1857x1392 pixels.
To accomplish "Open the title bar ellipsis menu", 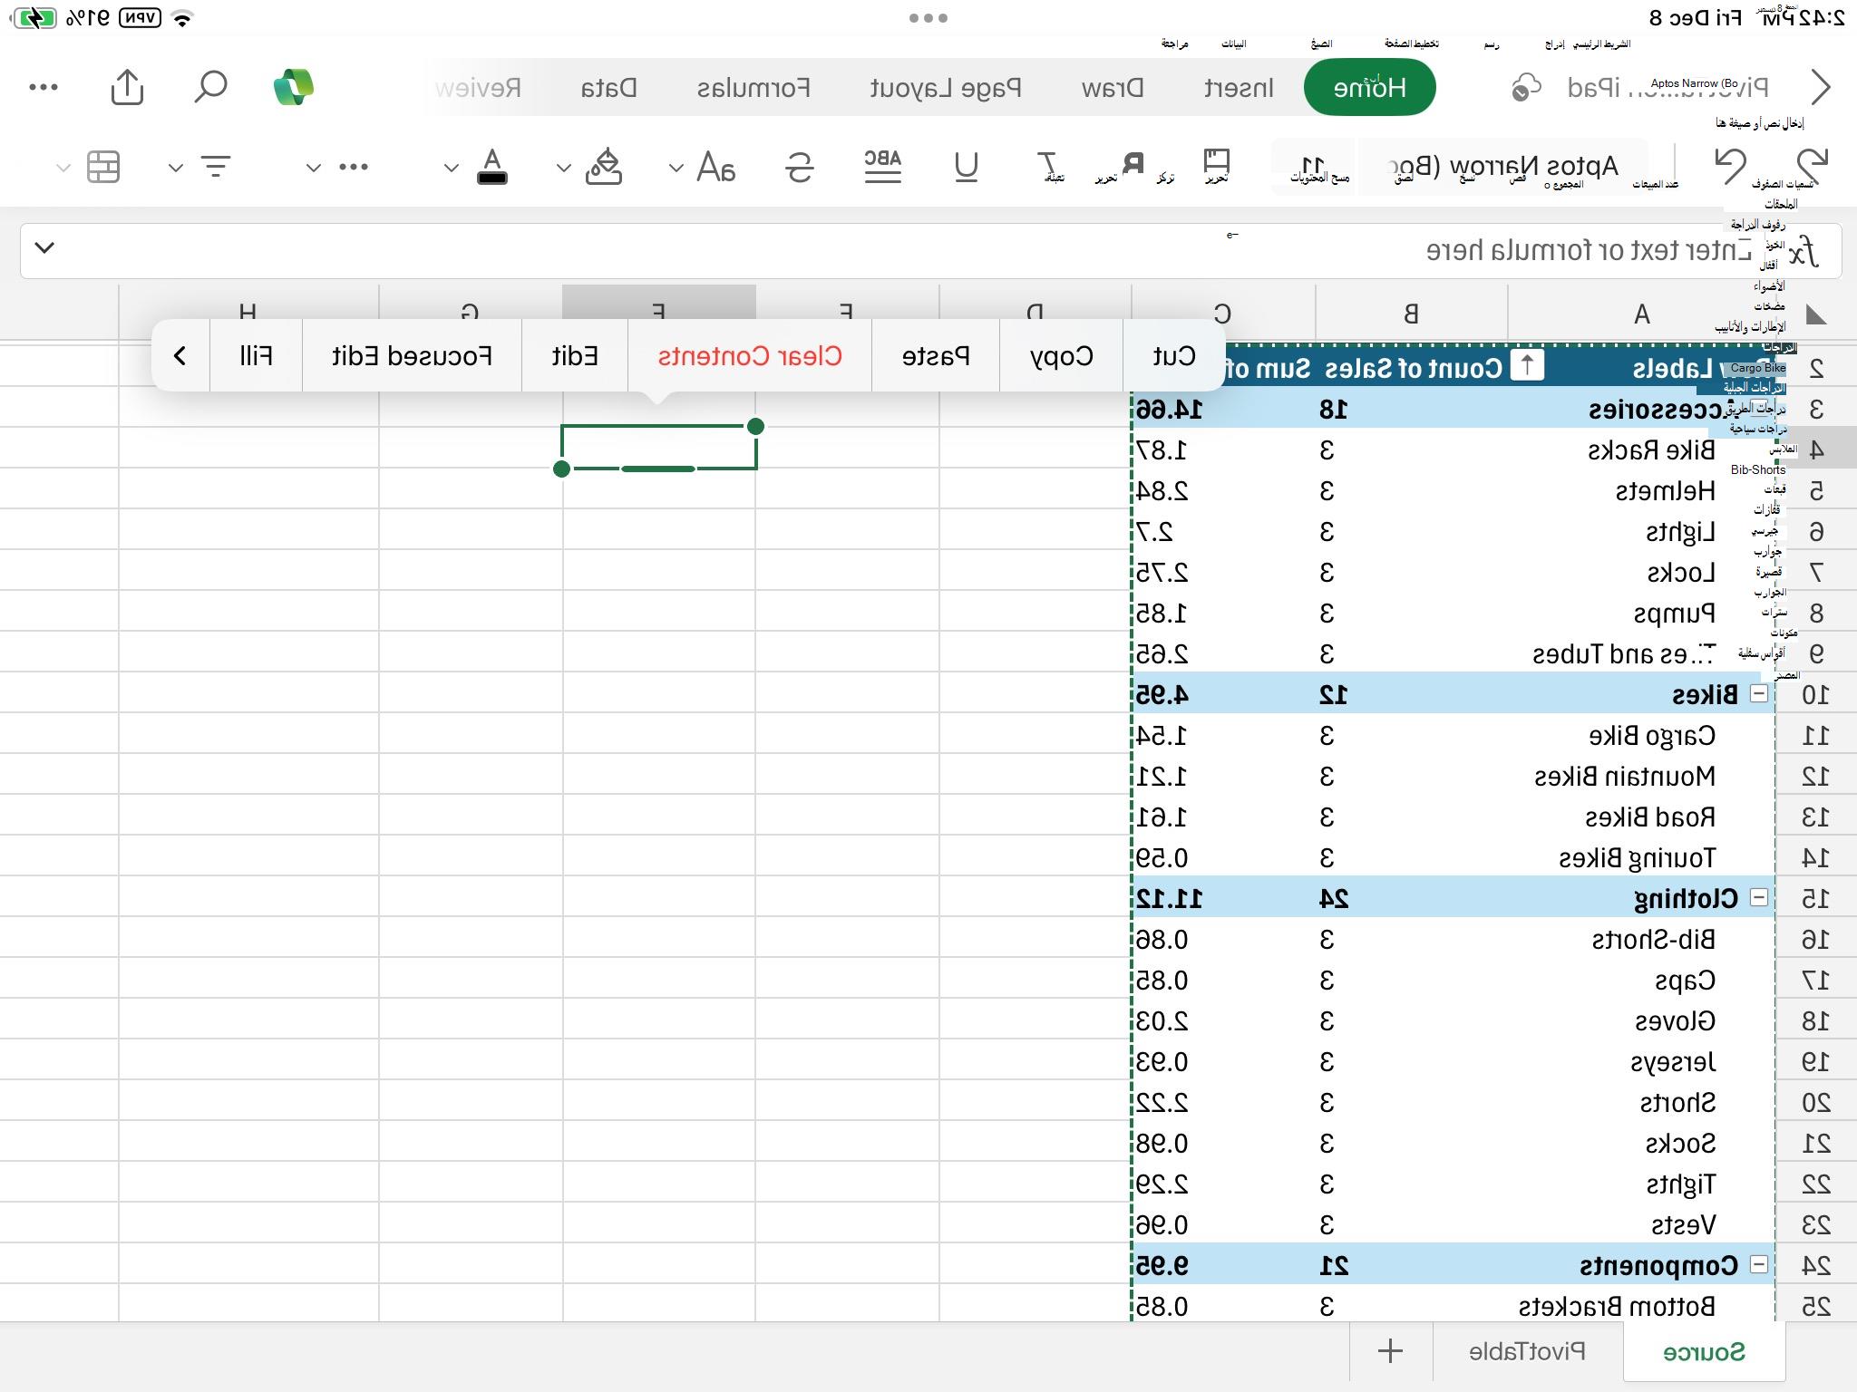I will point(44,87).
